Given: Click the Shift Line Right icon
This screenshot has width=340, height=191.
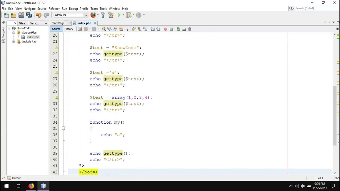Looking at the screenshot, I should 158,29.
